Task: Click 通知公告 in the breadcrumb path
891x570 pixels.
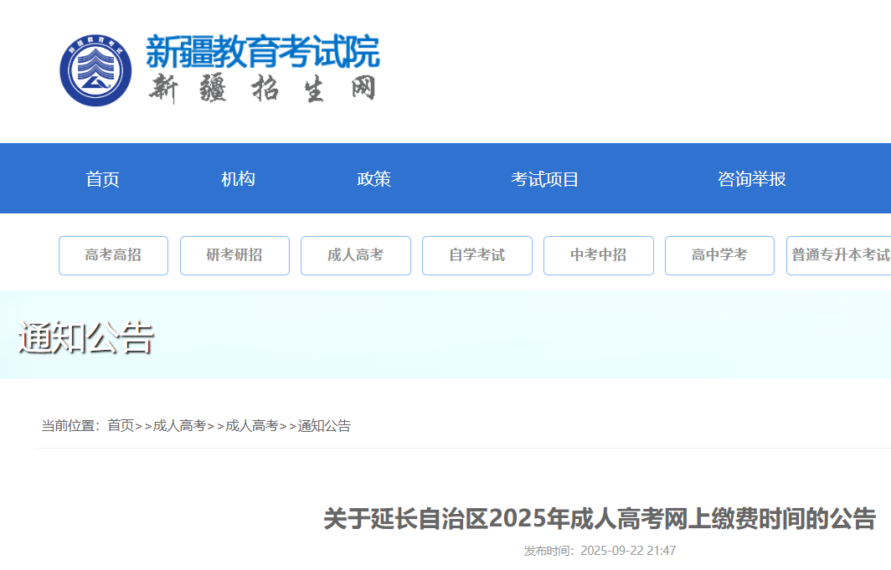Action: pos(324,426)
